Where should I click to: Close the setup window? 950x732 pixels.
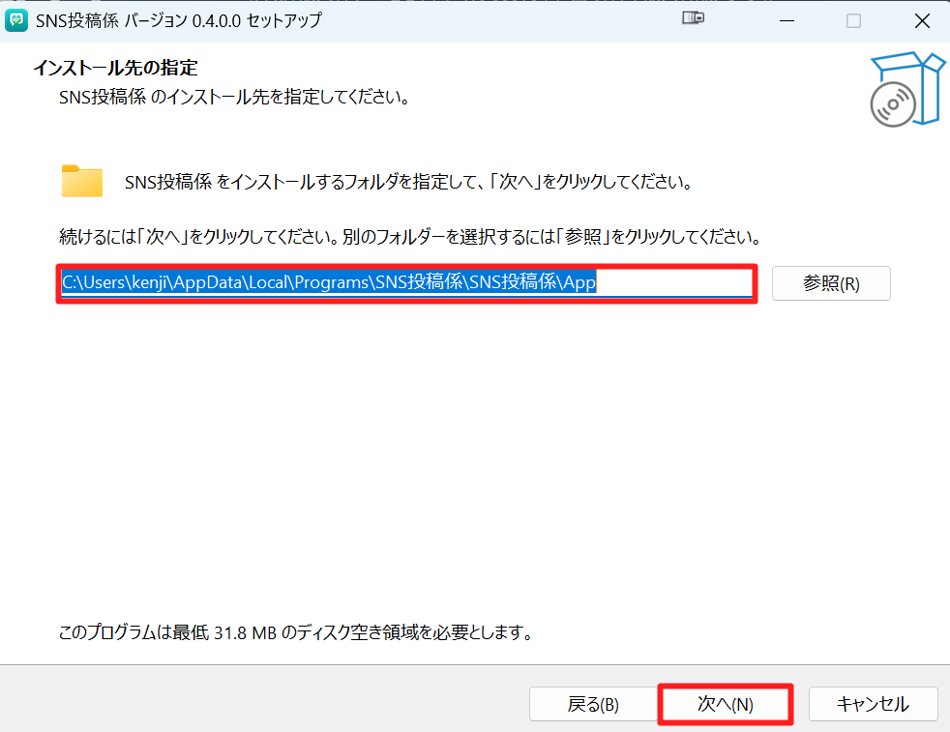[922, 20]
